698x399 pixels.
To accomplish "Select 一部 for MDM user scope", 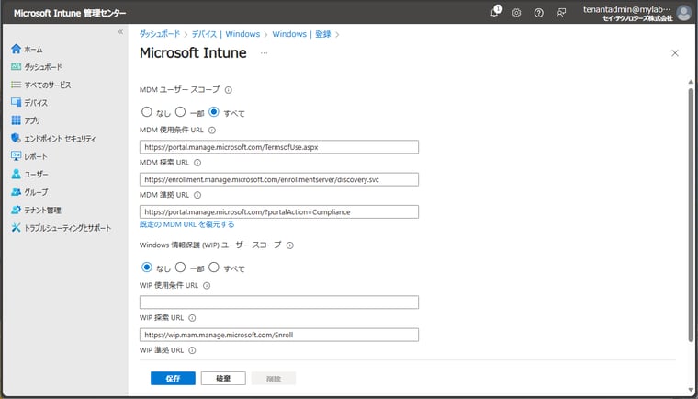I will pos(180,112).
